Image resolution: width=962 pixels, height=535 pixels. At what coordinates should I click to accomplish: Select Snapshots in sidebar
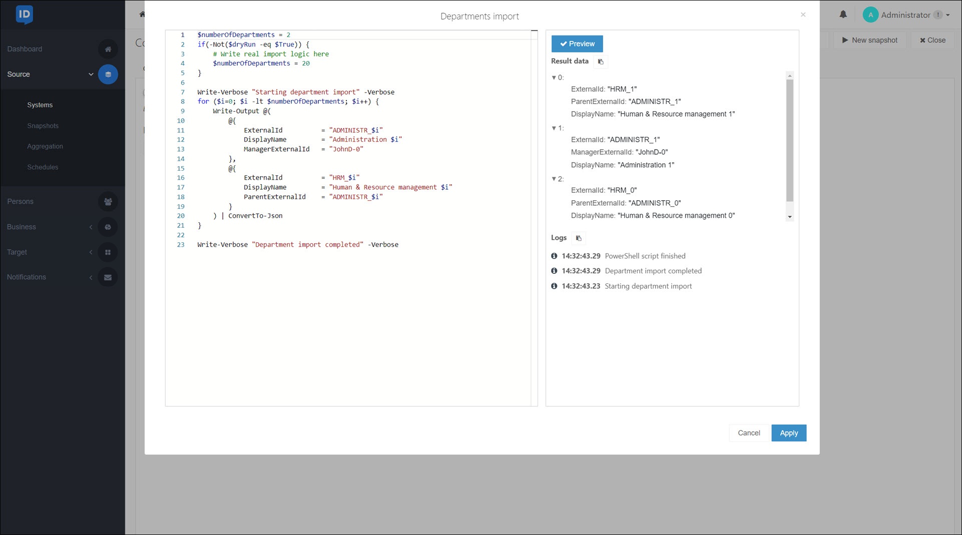point(43,126)
